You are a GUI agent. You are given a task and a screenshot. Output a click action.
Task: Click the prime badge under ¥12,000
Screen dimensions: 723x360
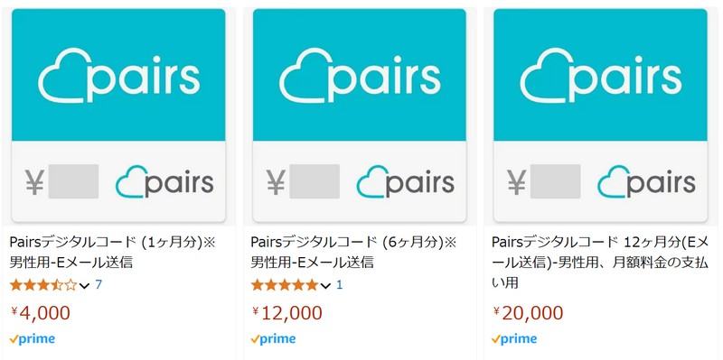[x=274, y=339]
